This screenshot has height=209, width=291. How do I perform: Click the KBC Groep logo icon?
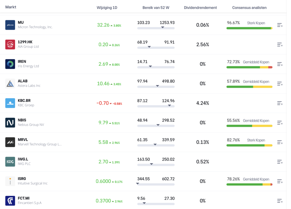tap(10, 103)
